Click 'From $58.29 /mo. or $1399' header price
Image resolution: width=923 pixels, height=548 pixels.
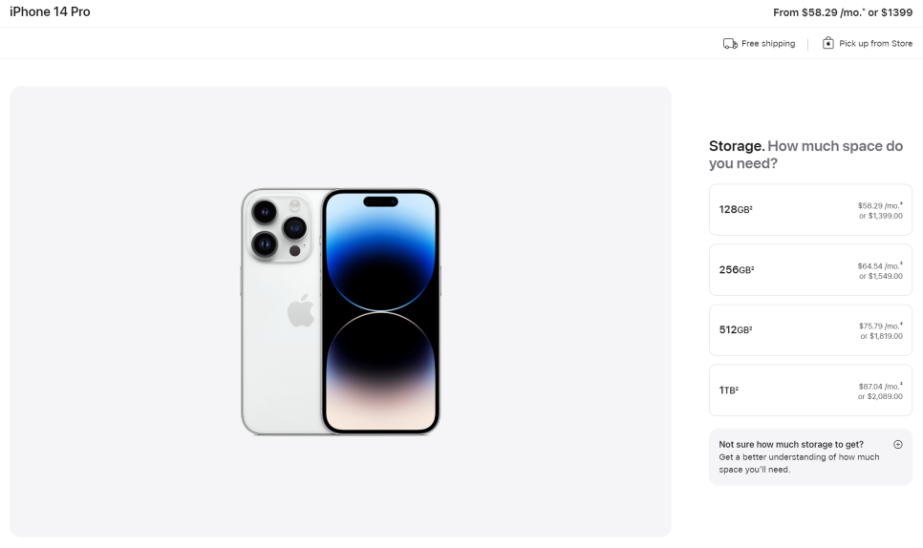tap(843, 12)
